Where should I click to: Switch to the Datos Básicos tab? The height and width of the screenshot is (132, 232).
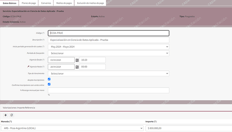click(9, 3)
